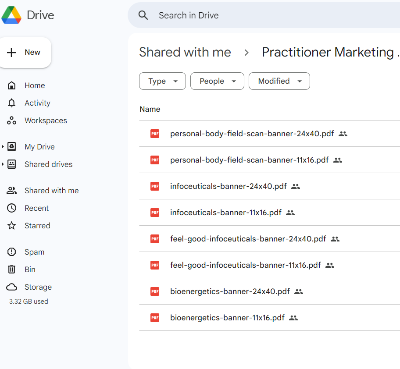Image resolution: width=400 pixels, height=369 pixels.
Task: Open the Type filter dropdown
Action: pyautogui.click(x=162, y=81)
